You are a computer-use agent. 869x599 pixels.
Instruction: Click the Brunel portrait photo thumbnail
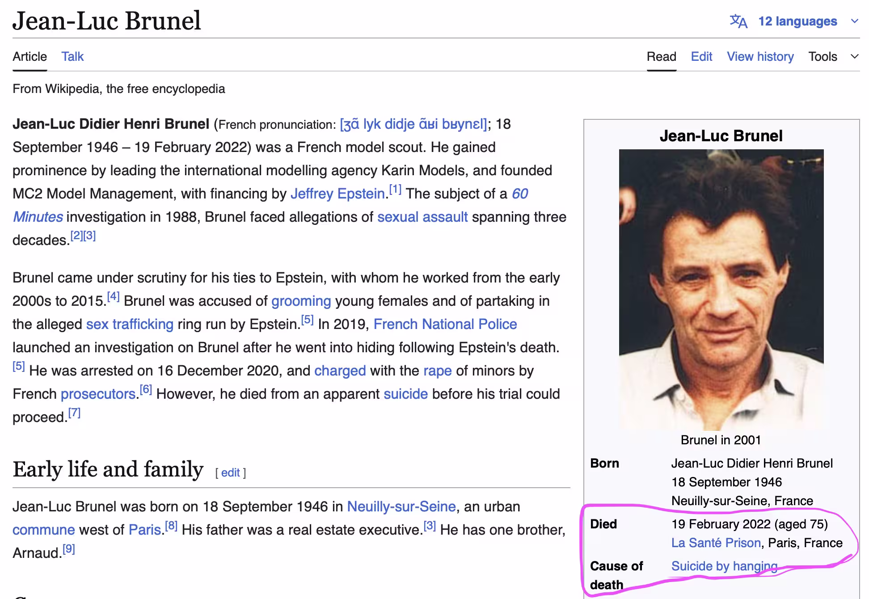721,290
